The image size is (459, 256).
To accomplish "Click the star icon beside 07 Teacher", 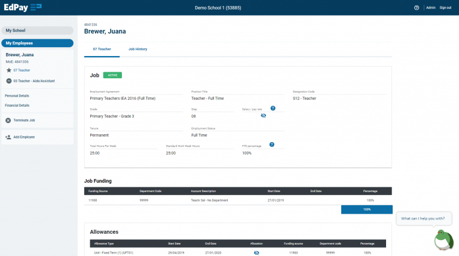I will click(x=9, y=70).
